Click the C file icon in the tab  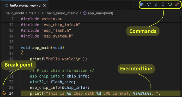pyautogui.click(x=7, y=5)
